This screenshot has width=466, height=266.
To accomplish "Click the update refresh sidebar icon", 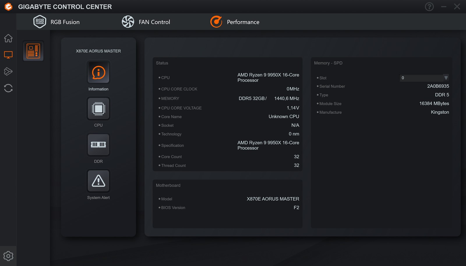I will tap(8, 88).
